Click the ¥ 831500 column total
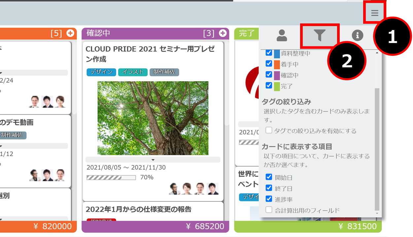This screenshot has width=413, height=237. point(358,226)
